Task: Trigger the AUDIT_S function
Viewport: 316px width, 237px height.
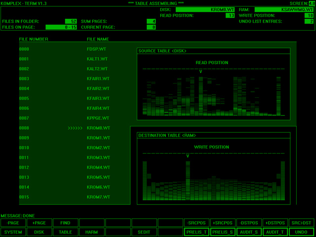Action: [249, 232]
